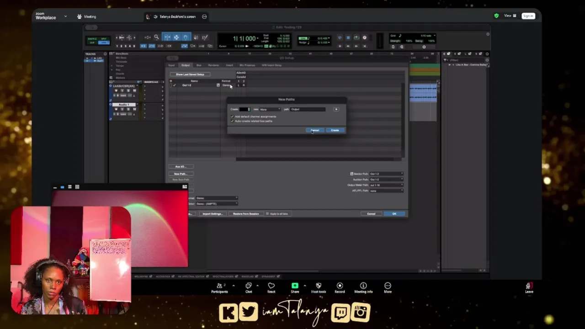
Task: Click OK in the I/O Setup window
Action: [394, 214]
